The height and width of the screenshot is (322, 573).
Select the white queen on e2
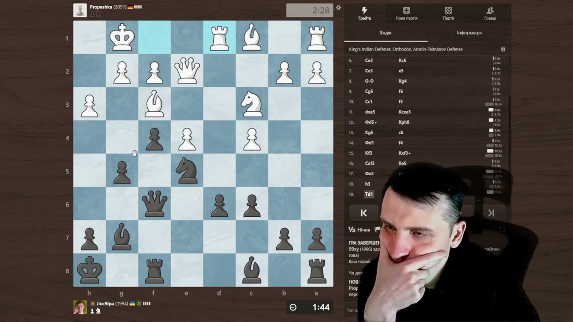(x=187, y=71)
